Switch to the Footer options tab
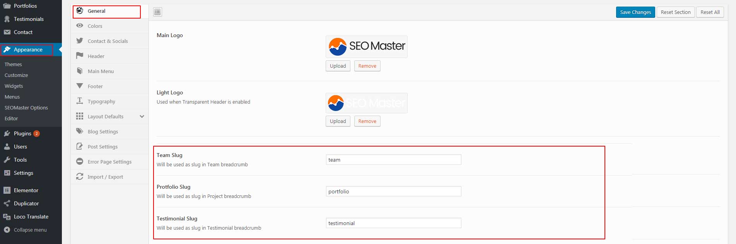Screen dimensions: 736x244 click(x=110, y=86)
